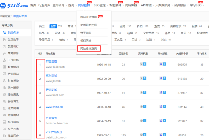209x140 pixels.
Task: Filter by 文教用品 type
Action: coord(149,33)
